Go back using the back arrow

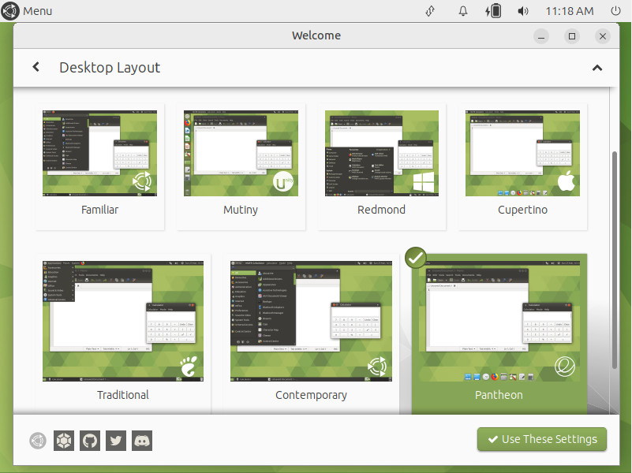coord(36,67)
